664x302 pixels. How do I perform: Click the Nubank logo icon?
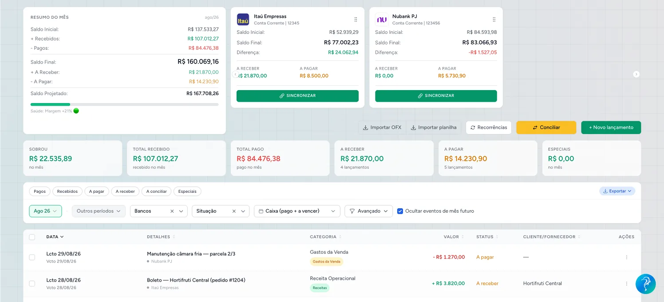pos(381,20)
